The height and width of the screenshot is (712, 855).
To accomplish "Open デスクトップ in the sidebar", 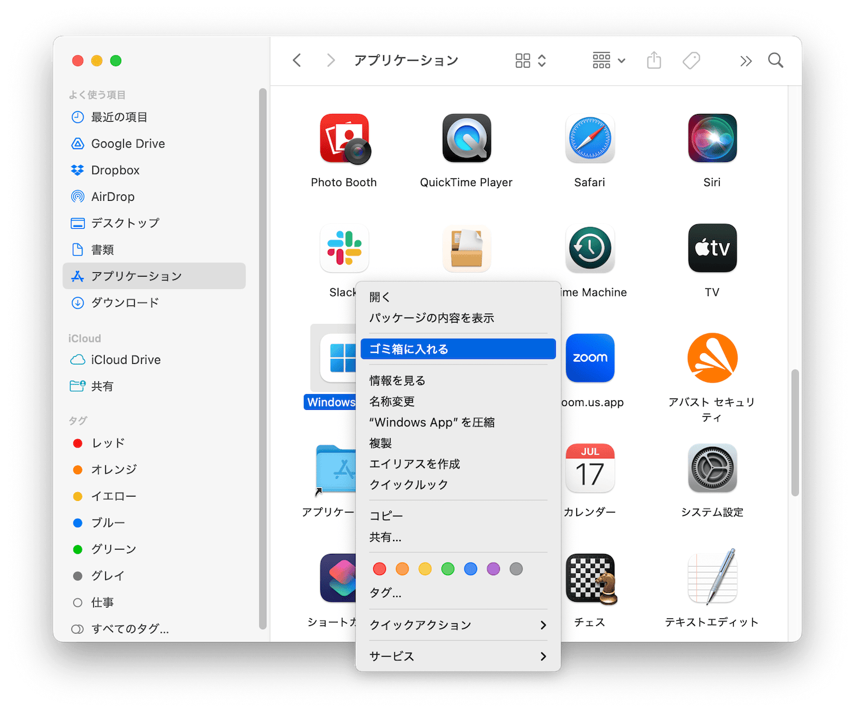I will [154, 223].
